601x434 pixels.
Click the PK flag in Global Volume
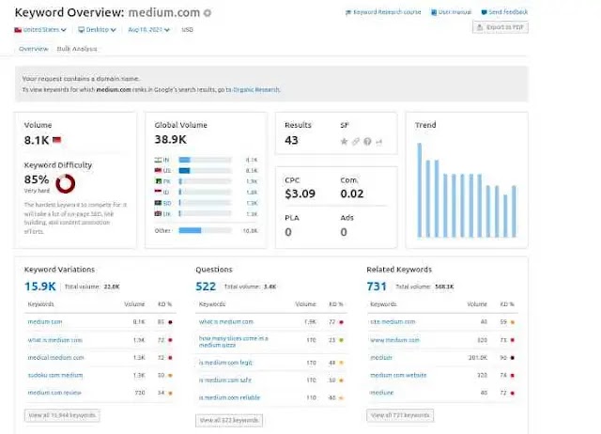pos(158,181)
